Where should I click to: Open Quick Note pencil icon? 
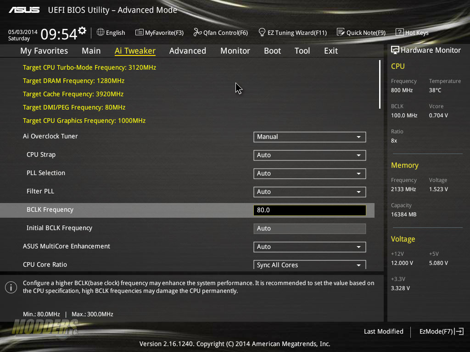(341, 33)
